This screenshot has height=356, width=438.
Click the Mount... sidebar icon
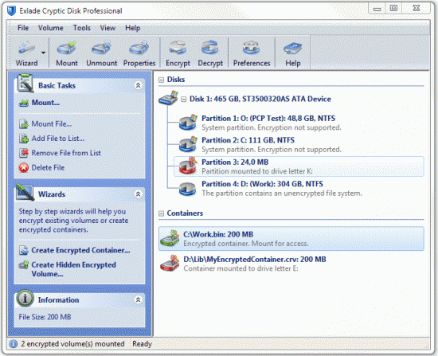pos(24,103)
